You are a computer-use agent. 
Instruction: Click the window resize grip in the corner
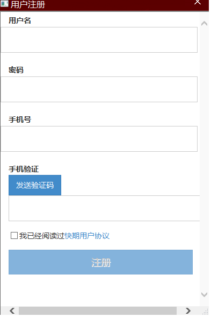pyautogui.click(x=205, y=311)
